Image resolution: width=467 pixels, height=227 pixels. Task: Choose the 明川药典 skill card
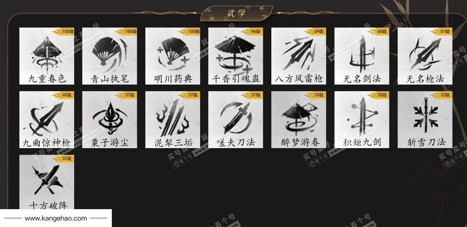tap(173, 56)
